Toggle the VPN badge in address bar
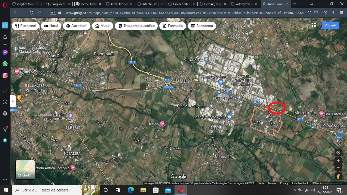Viewport: 347px width, 195px height. click(x=53, y=13)
